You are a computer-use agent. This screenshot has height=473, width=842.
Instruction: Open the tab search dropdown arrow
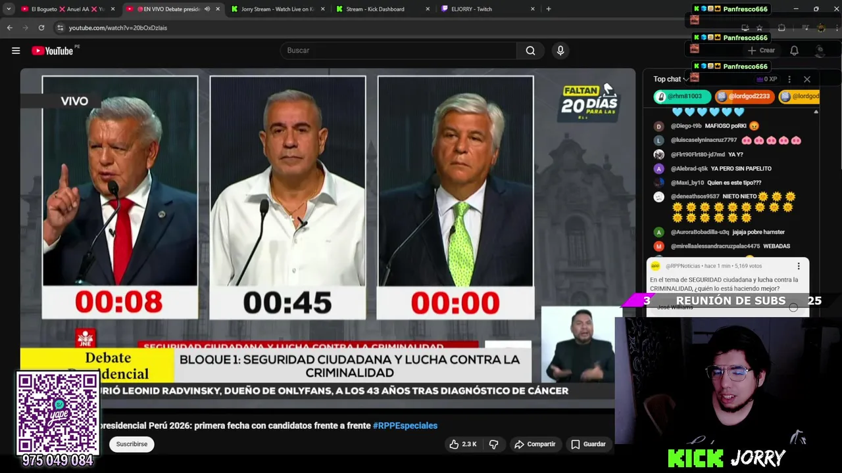point(9,9)
